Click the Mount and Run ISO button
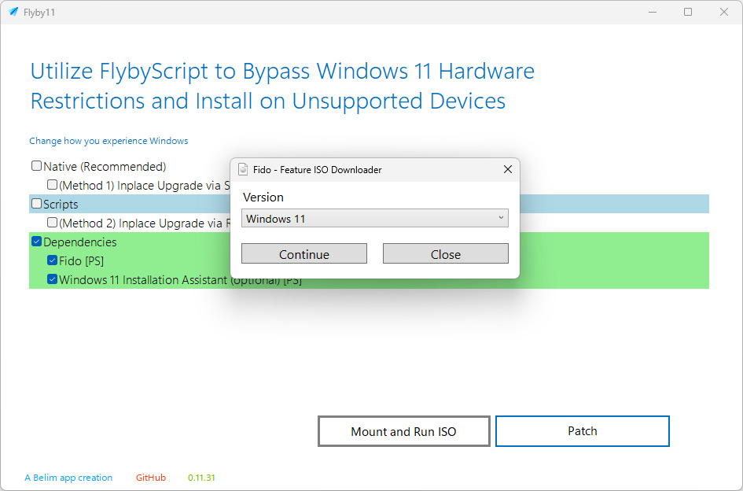This screenshot has width=743, height=491. pos(403,431)
